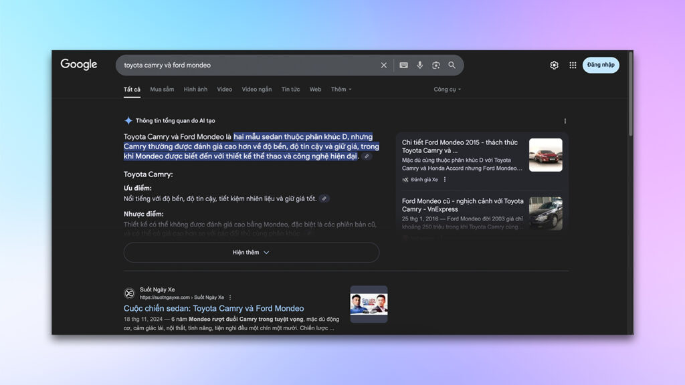Click the Suốt Ngày Xe site name
Image resolution: width=685 pixels, height=385 pixels.
[x=157, y=289]
